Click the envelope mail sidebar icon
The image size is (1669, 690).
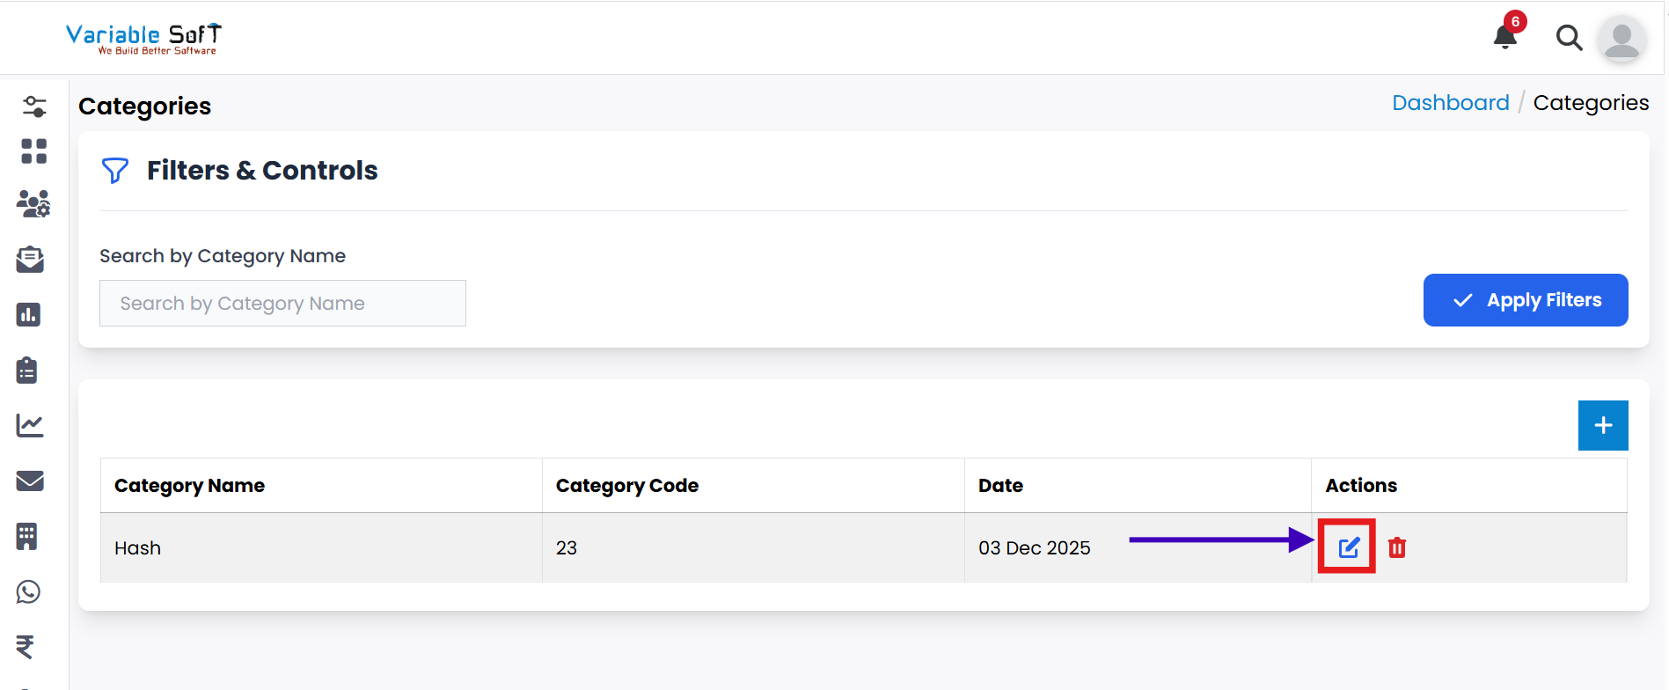click(x=30, y=481)
